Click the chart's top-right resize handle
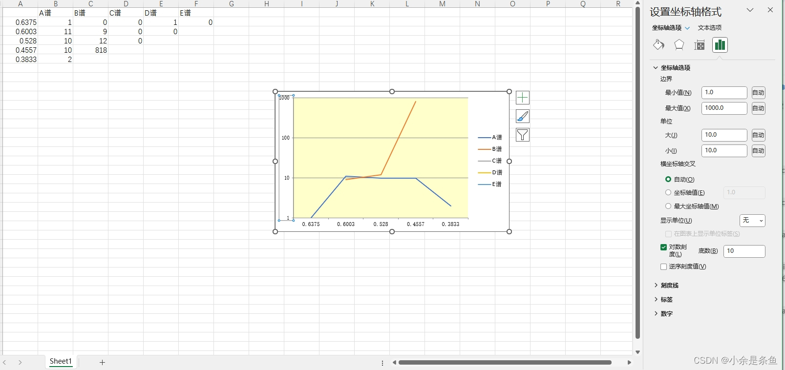The height and width of the screenshot is (370, 785). tap(509, 92)
